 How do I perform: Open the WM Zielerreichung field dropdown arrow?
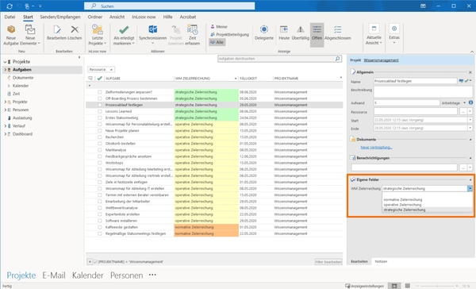tap(470, 188)
